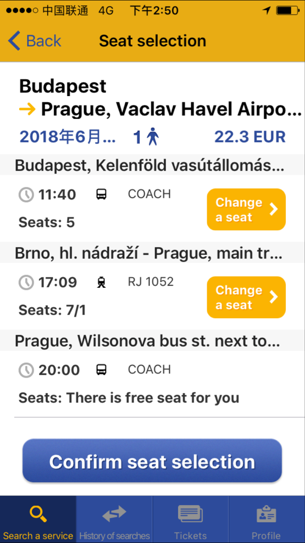The height and width of the screenshot is (543, 305).
Task: Tap the bus icon on 11:40 departure
Action: (101, 194)
